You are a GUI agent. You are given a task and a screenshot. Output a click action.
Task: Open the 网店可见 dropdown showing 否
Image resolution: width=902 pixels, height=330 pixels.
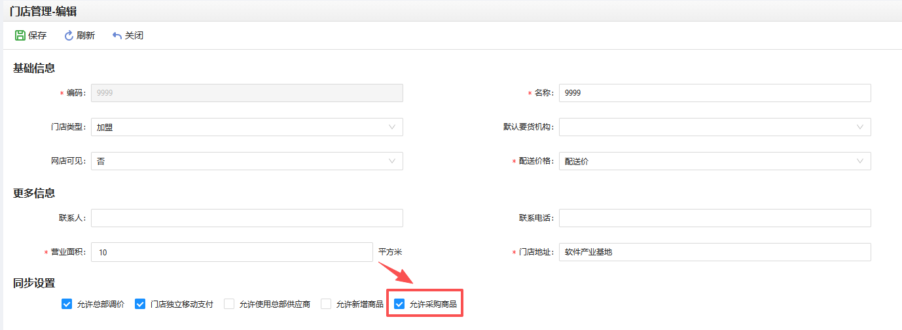[x=247, y=161]
